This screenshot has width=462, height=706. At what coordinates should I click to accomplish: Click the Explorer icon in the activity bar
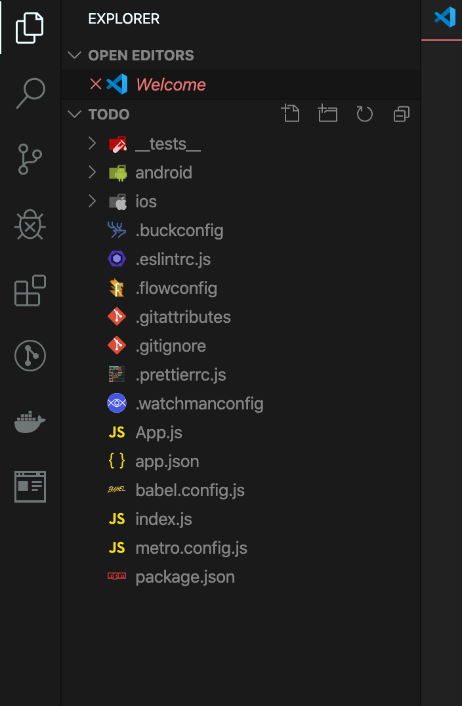coord(29,28)
